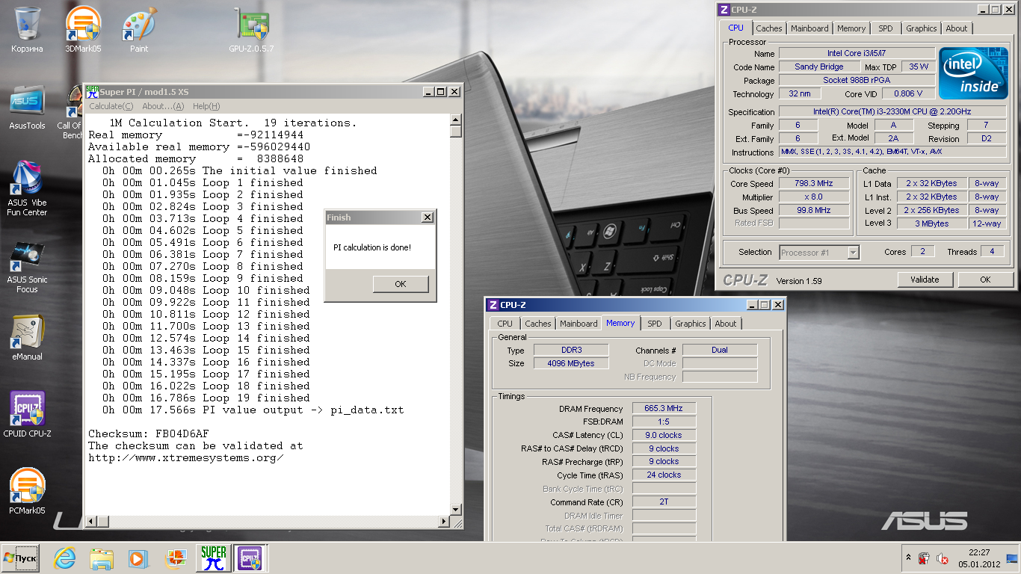Switch to SPD tab in top CPU-Z
The height and width of the screenshot is (574, 1021).
pyautogui.click(x=886, y=28)
